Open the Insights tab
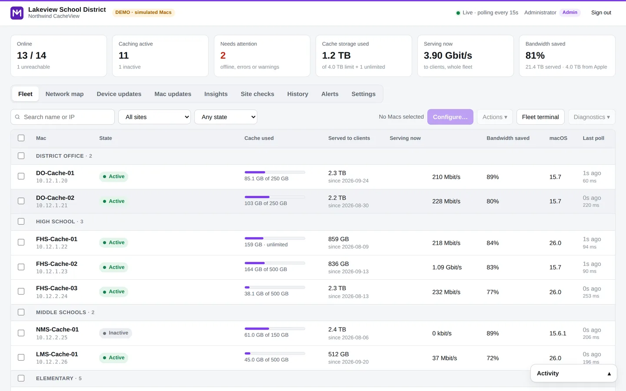626x391 pixels. click(216, 94)
